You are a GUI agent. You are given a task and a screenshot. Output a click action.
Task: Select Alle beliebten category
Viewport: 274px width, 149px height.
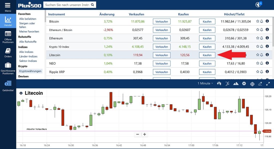pos(28,19)
